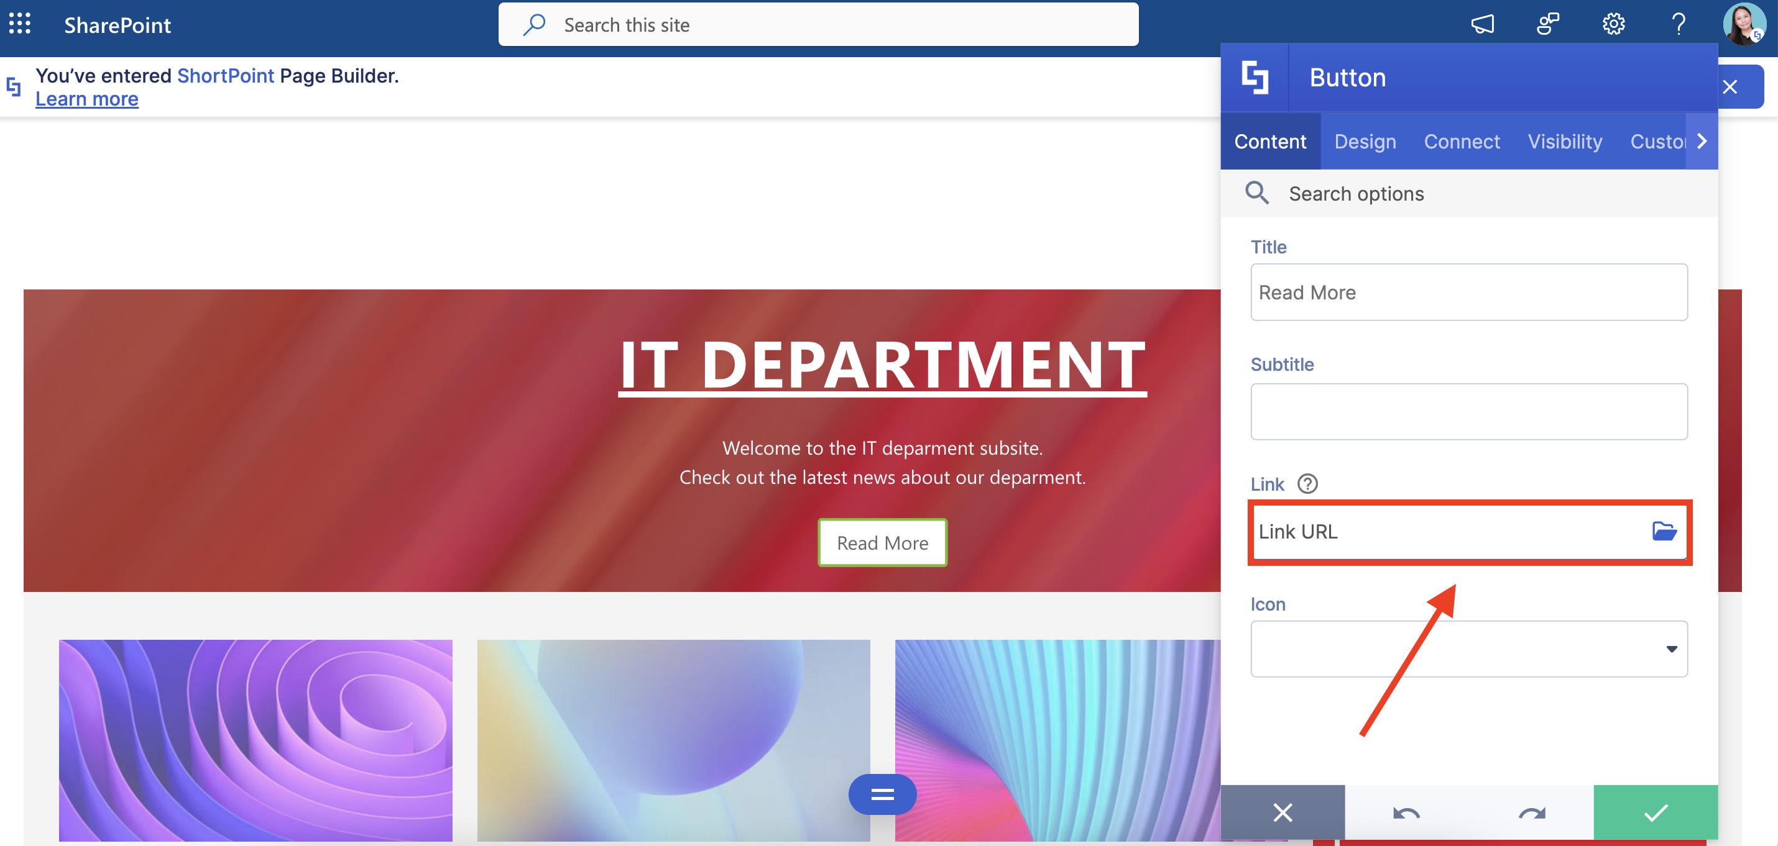
Task: Click the Link help tooltip icon
Action: (1307, 484)
